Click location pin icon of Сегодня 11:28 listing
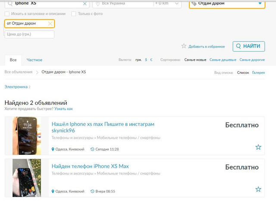The image size is (276, 214). coord(53,149)
